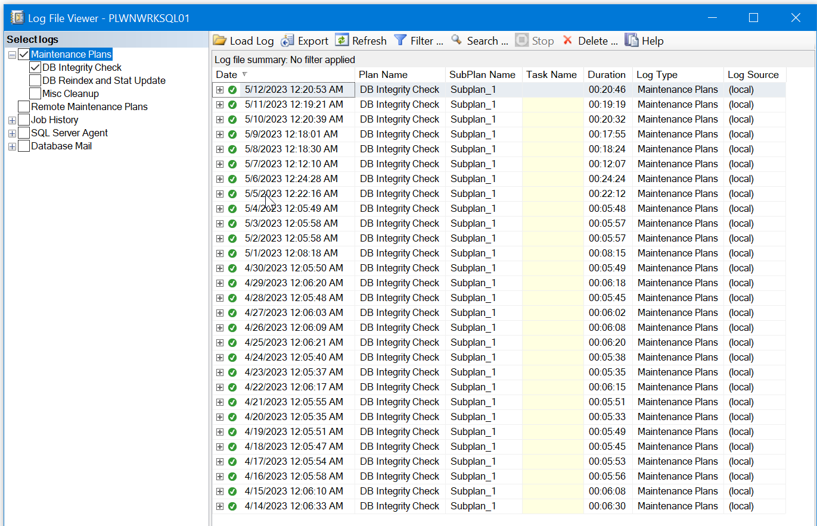Expand the 5/8/2023 12:18:30 AM log row

(x=220, y=149)
